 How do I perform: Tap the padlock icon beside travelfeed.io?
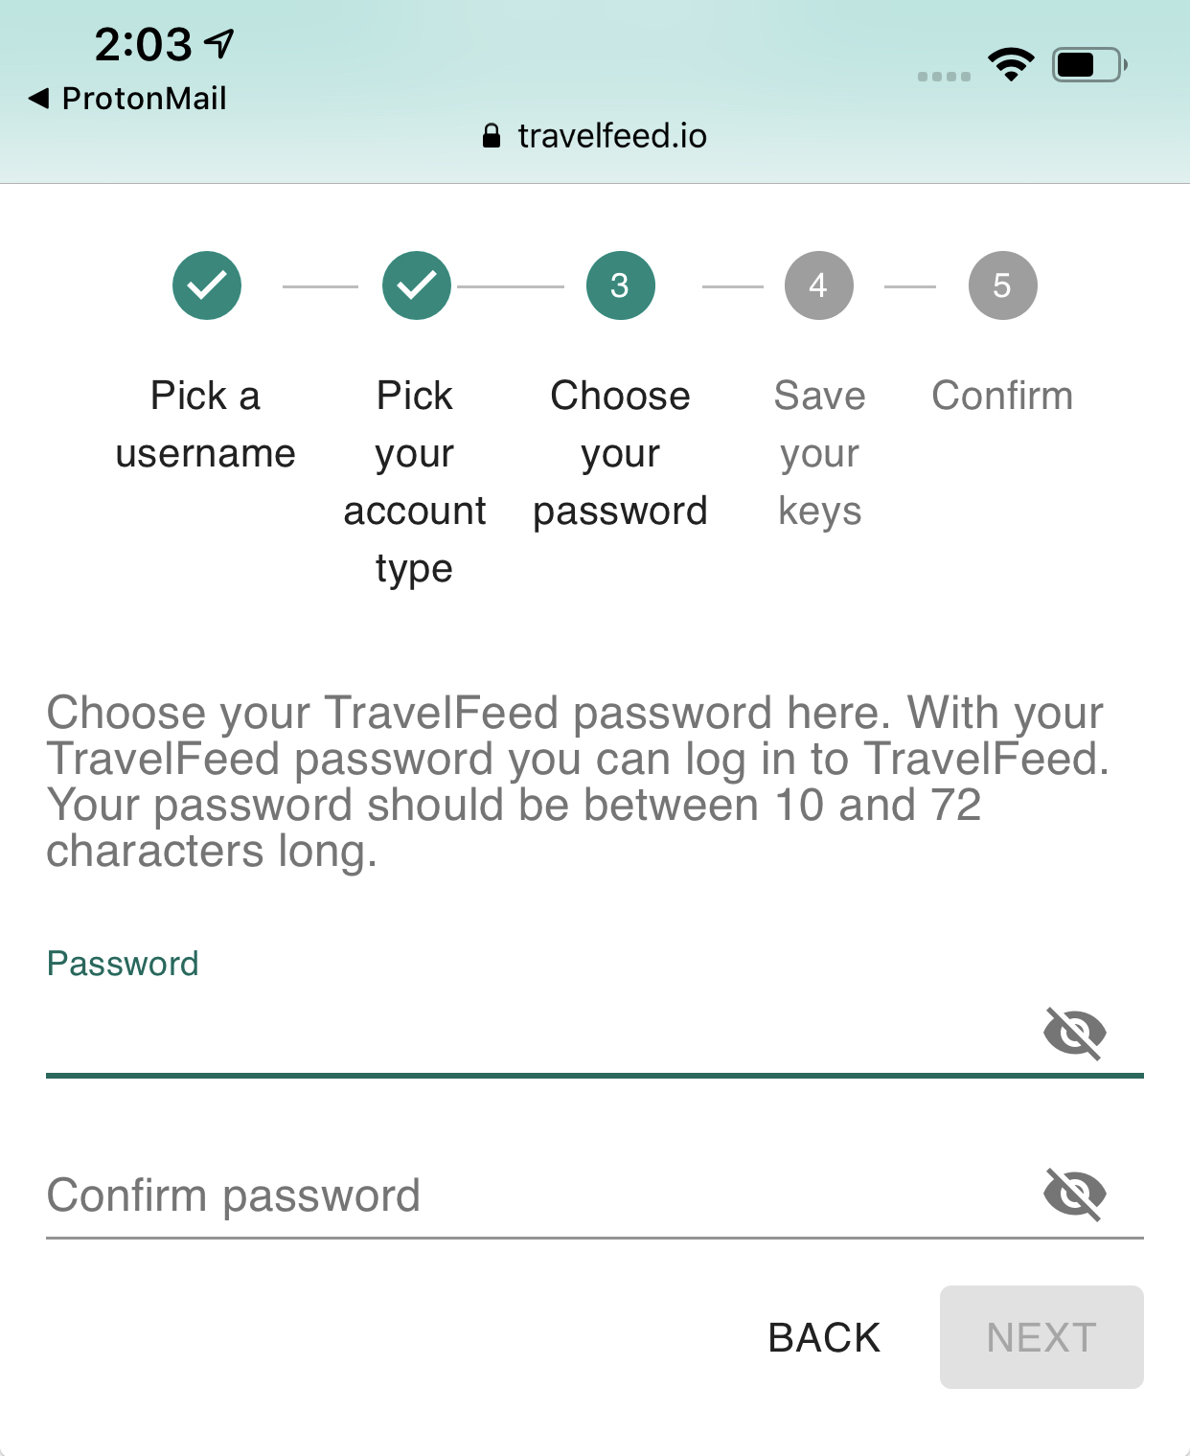coord(492,136)
